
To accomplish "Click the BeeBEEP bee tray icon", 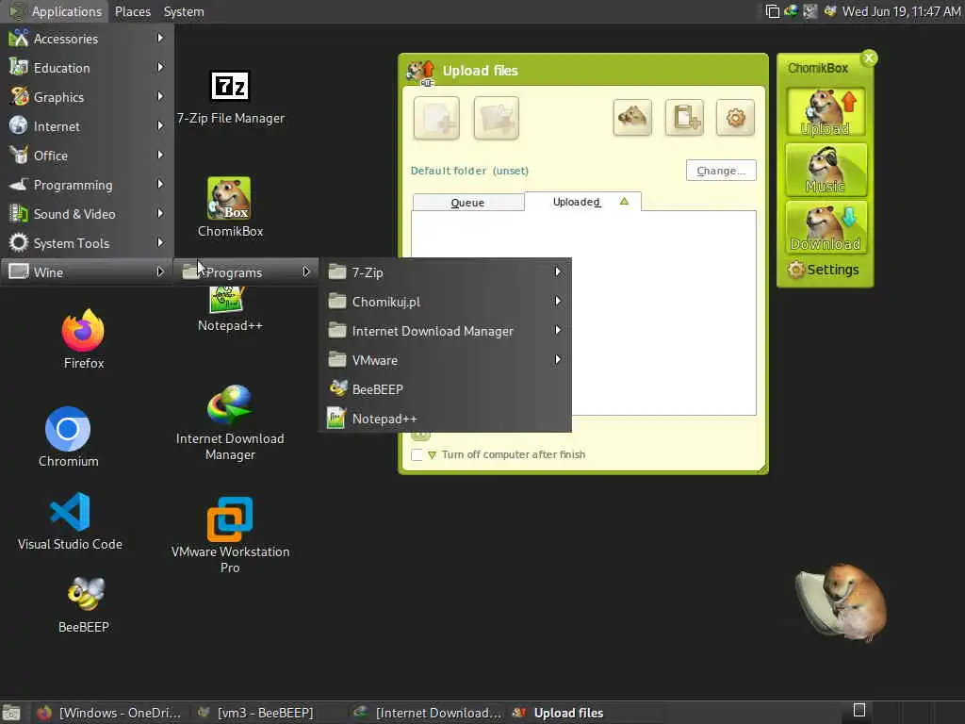I will point(829,11).
